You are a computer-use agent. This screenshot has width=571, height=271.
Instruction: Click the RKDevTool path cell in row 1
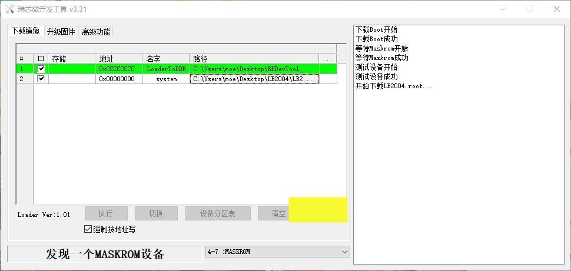click(254, 69)
